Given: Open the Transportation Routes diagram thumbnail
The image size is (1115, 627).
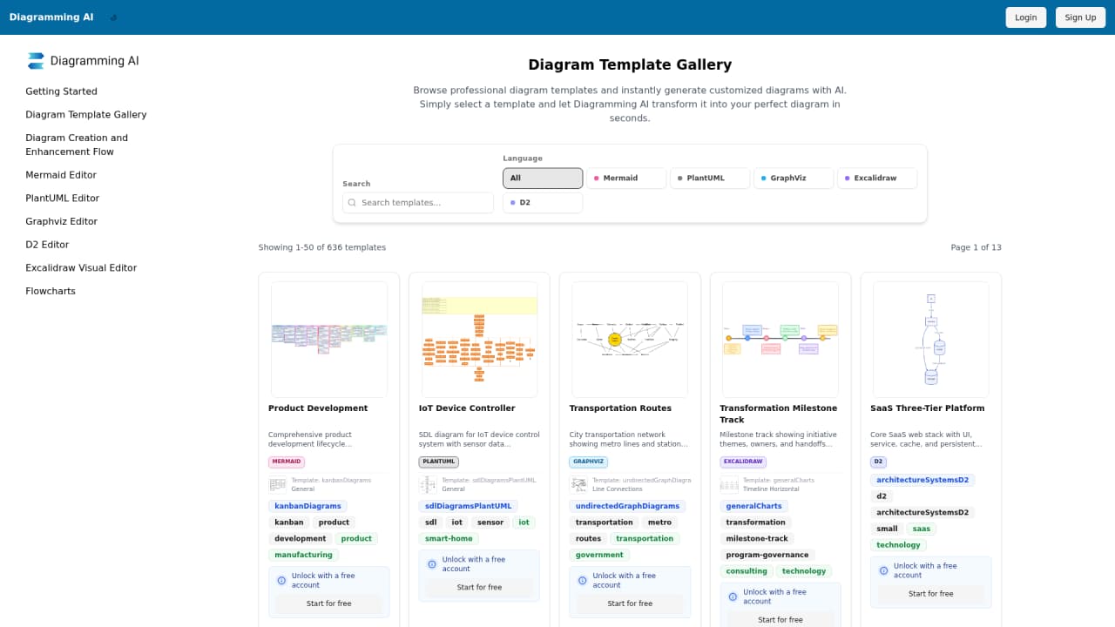Looking at the screenshot, I should (631, 340).
